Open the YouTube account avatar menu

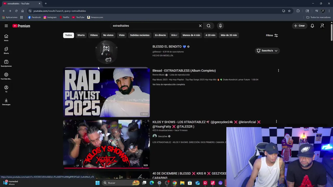pos(322,26)
